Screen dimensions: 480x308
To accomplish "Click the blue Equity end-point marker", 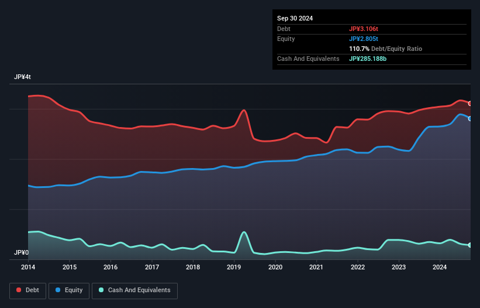I will [470, 119].
